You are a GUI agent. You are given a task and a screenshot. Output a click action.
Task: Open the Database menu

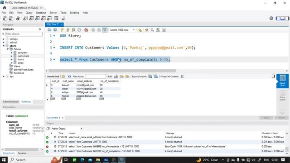pyautogui.click(x=41, y=13)
